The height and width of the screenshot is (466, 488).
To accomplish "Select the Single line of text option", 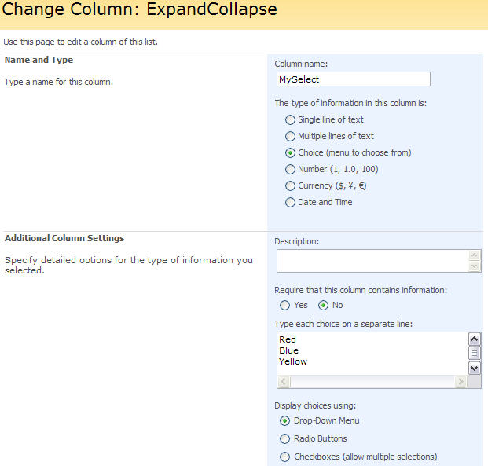I will 291,120.
